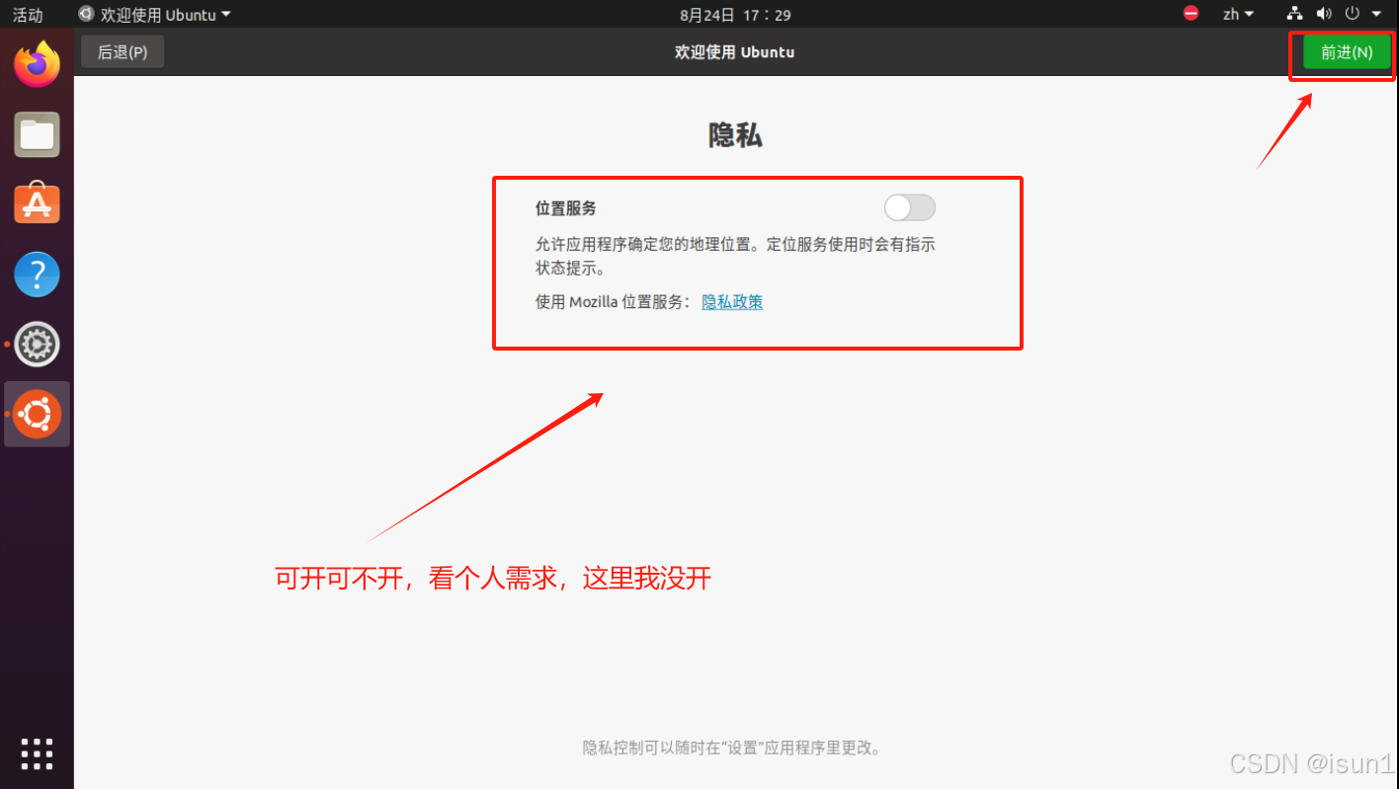1399x789 pixels.
Task: Click the red no-entry tray icon
Action: (x=1191, y=14)
